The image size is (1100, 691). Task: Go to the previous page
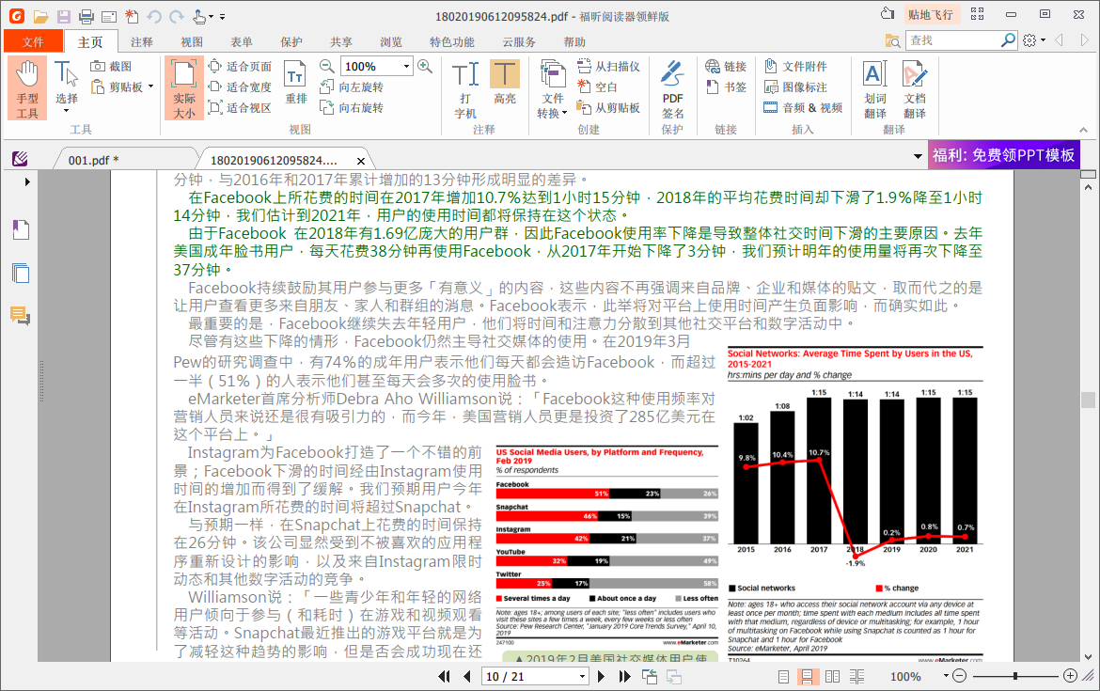coord(467,677)
